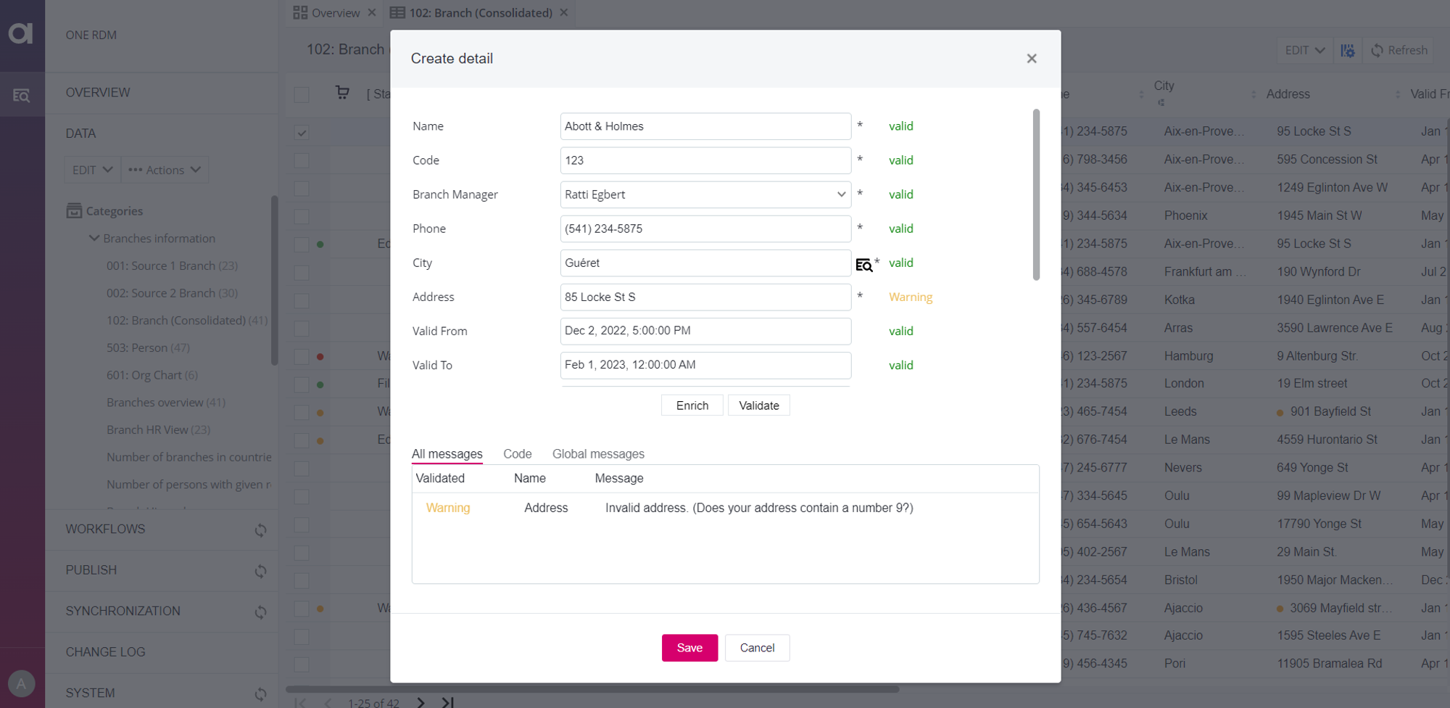Viewport: 1450px width, 708px height.
Task: Click into the Valid From field
Action: (x=705, y=331)
